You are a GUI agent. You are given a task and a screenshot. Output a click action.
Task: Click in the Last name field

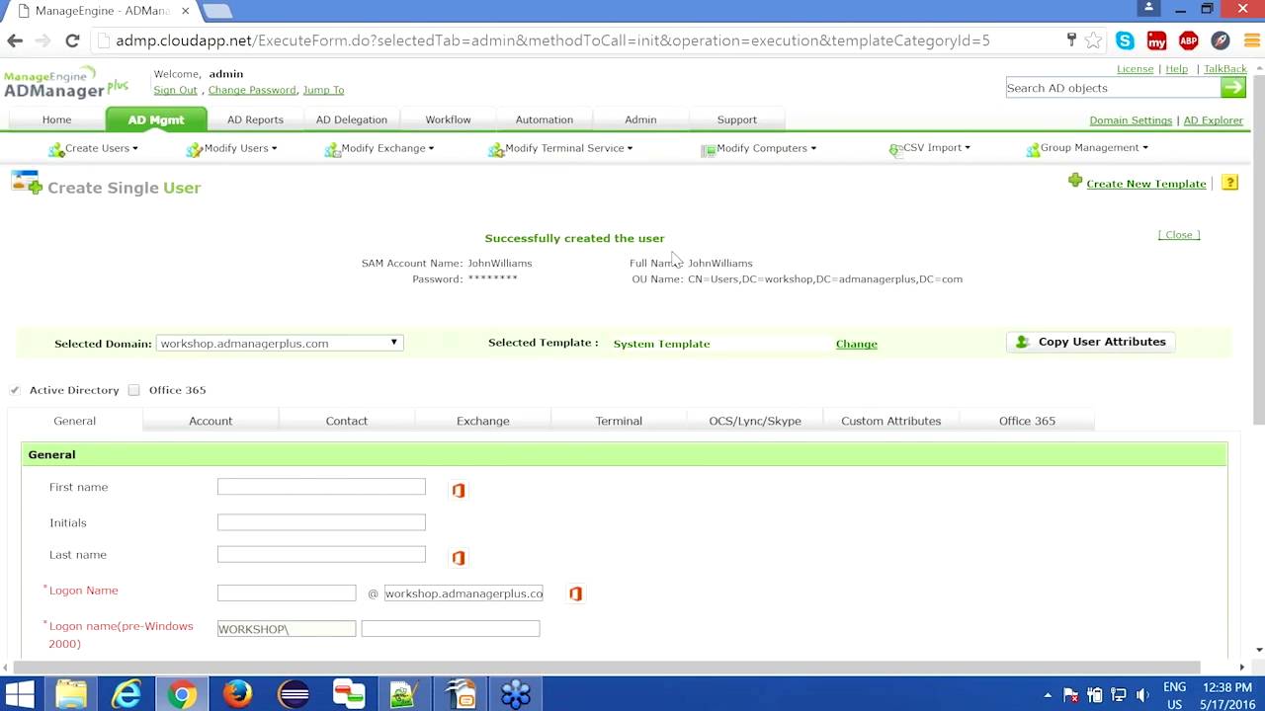321,554
